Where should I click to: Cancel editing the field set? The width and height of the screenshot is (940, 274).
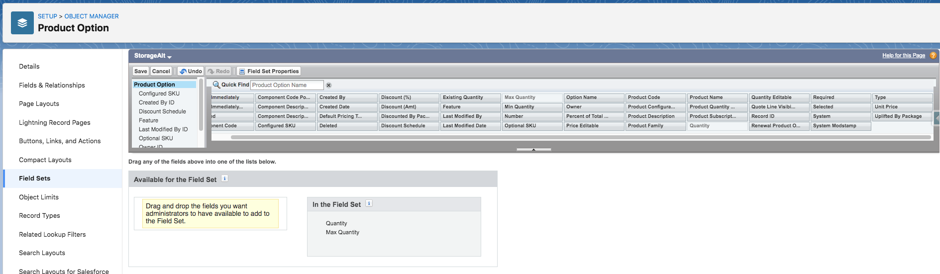161,71
